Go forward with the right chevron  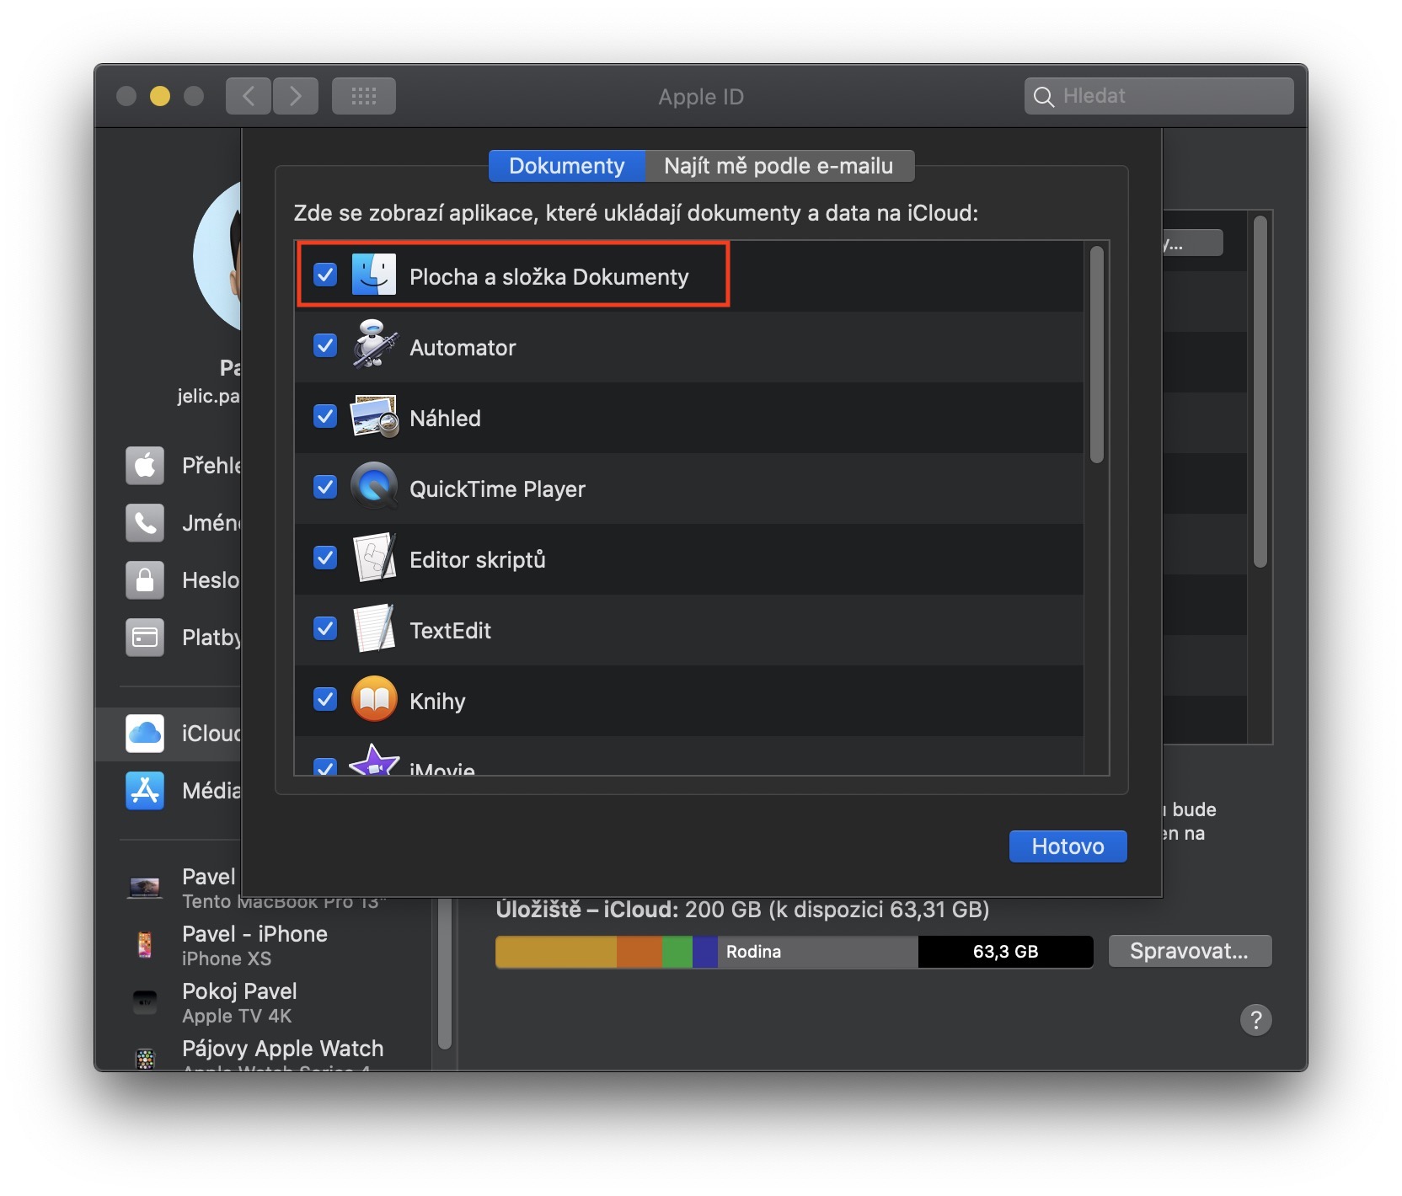point(296,96)
